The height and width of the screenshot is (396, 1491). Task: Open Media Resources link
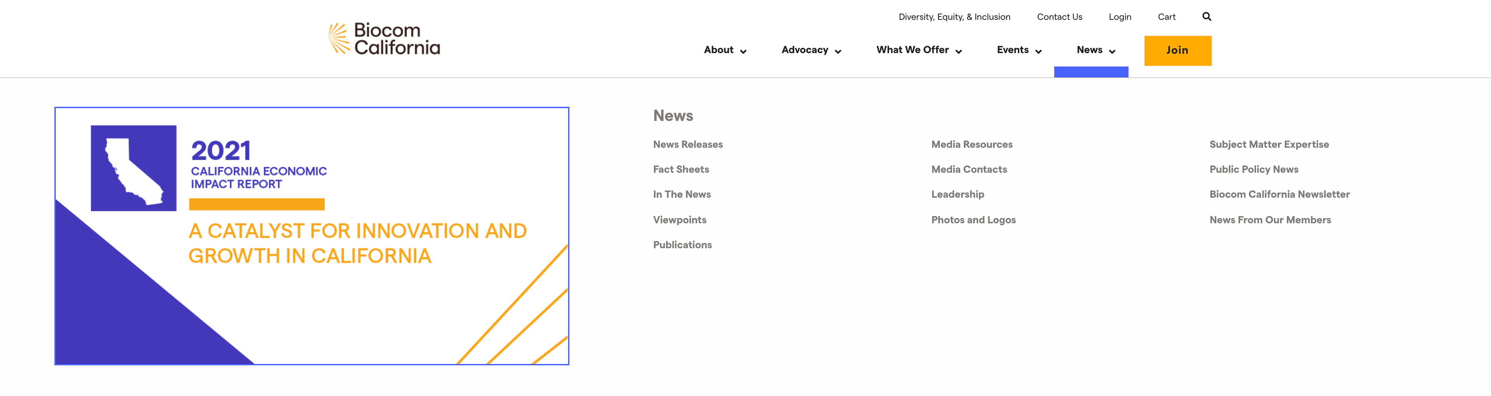[972, 145]
